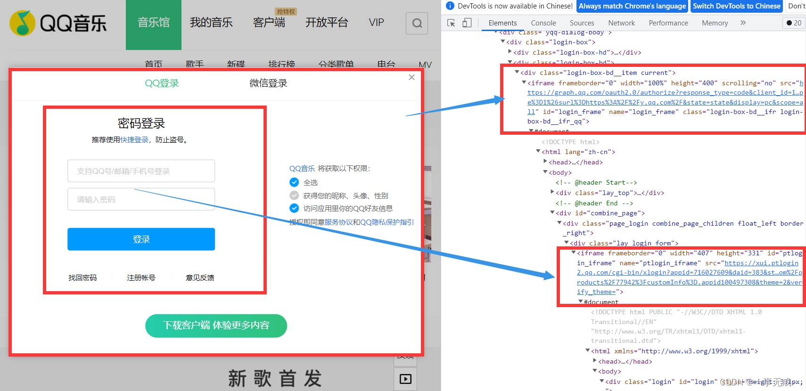Expand the div class="login-box-hd" node
Screen dimensions: 806x391
[x=510, y=52]
